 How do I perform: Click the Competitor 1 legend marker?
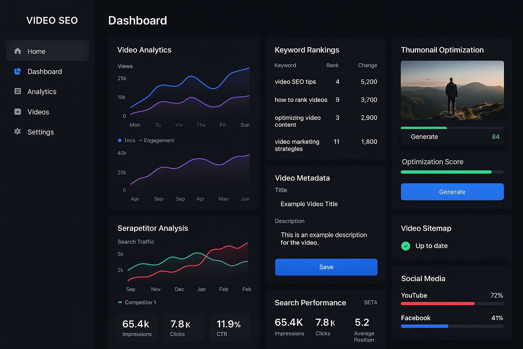(120, 302)
